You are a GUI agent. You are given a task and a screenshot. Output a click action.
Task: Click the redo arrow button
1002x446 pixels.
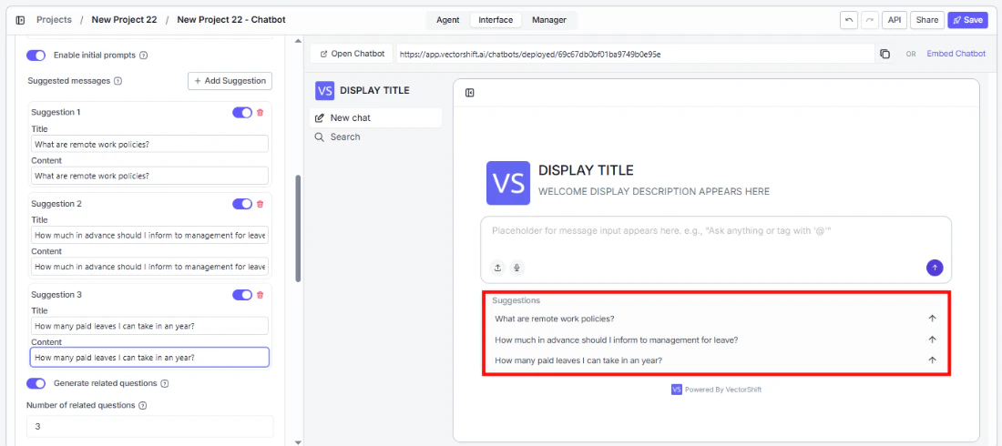870,20
